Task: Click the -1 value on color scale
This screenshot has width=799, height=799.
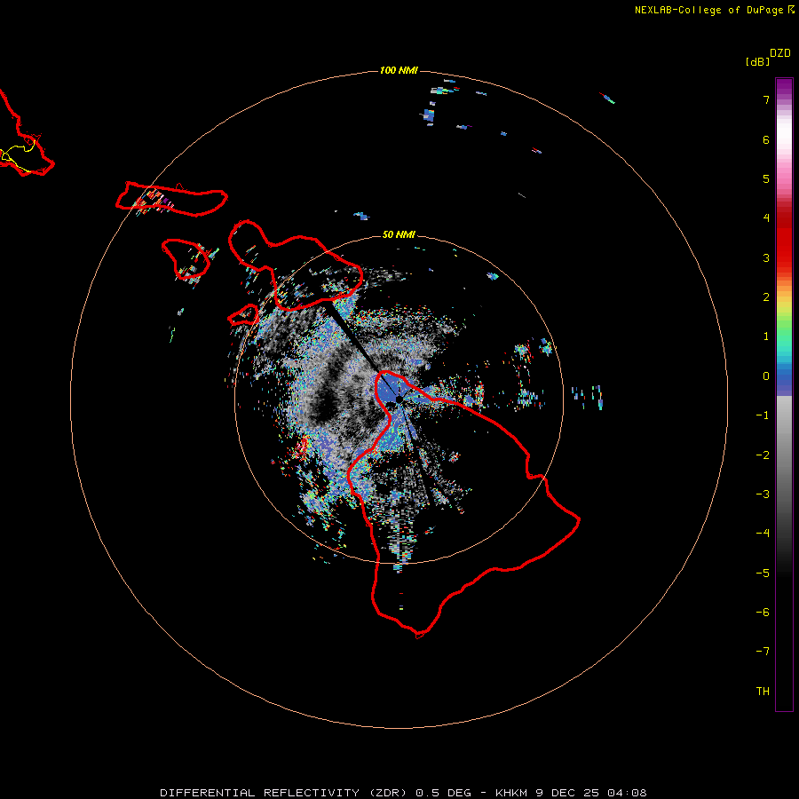Action: pyautogui.click(x=763, y=415)
